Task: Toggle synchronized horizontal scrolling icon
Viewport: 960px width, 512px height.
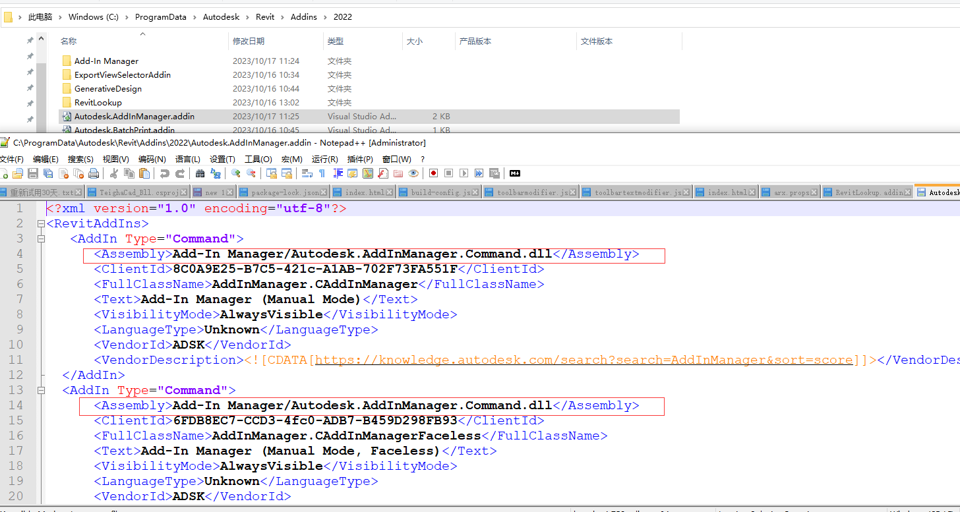Action: [x=287, y=173]
